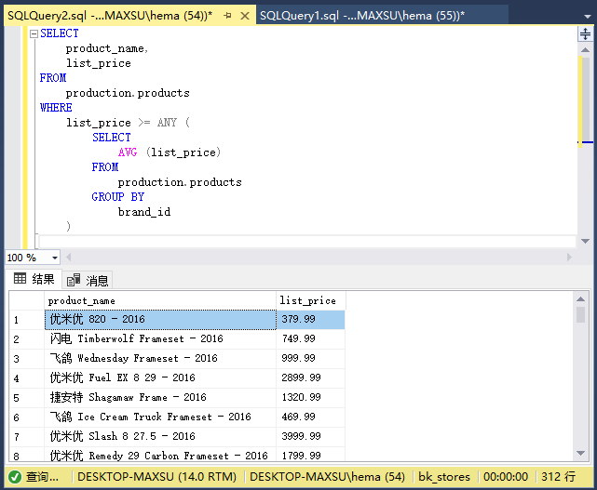The image size is (597, 490).
Task: Click status bar server DESKTOP-MAXSU (14.0 RTM)
Action: [x=156, y=477]
